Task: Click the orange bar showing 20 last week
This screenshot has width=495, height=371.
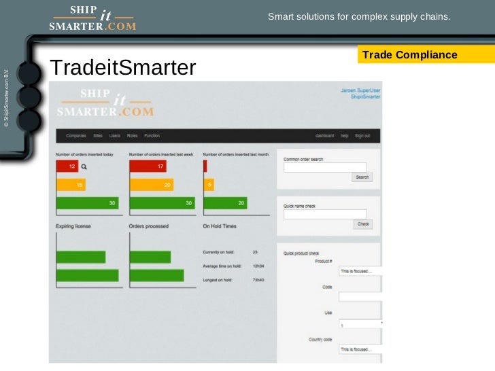Action: (152, 185)
